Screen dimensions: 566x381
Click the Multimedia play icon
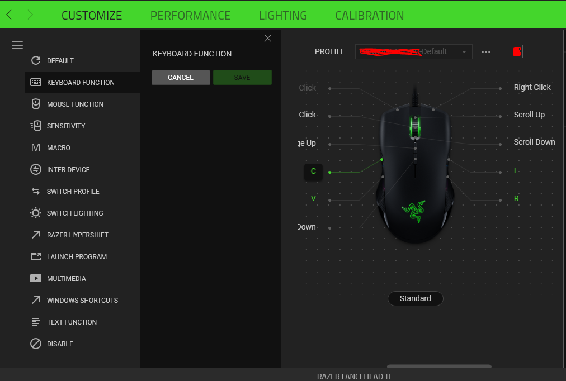[36, 278]
